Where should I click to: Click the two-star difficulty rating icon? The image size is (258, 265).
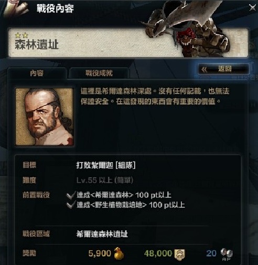(21, 36)
